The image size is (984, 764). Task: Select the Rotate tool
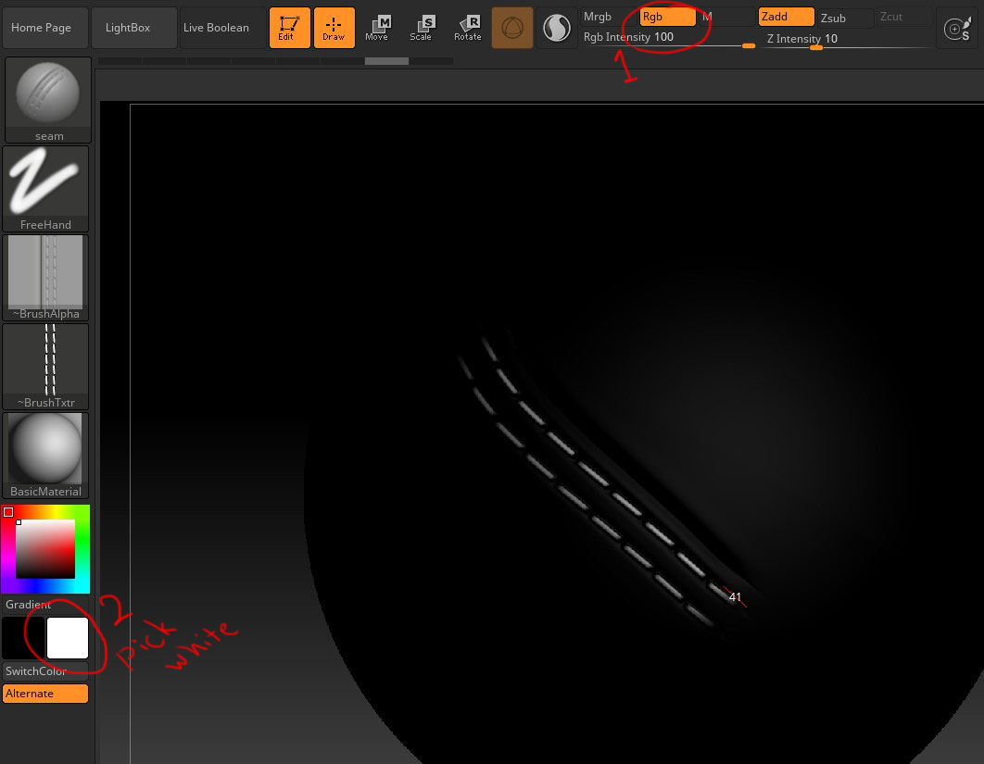point(468,28)
